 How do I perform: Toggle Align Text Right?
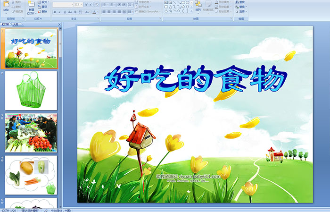(114, 12)
